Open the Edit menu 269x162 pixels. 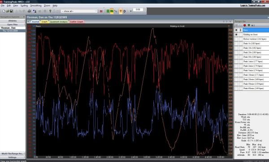tap(9, 6)
